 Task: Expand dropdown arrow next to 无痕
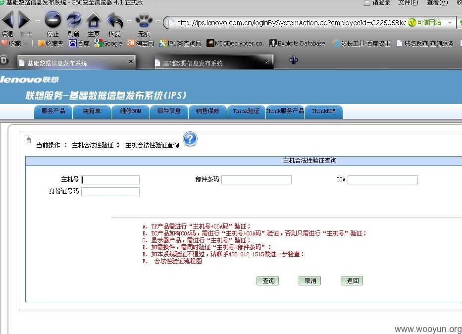158,21
